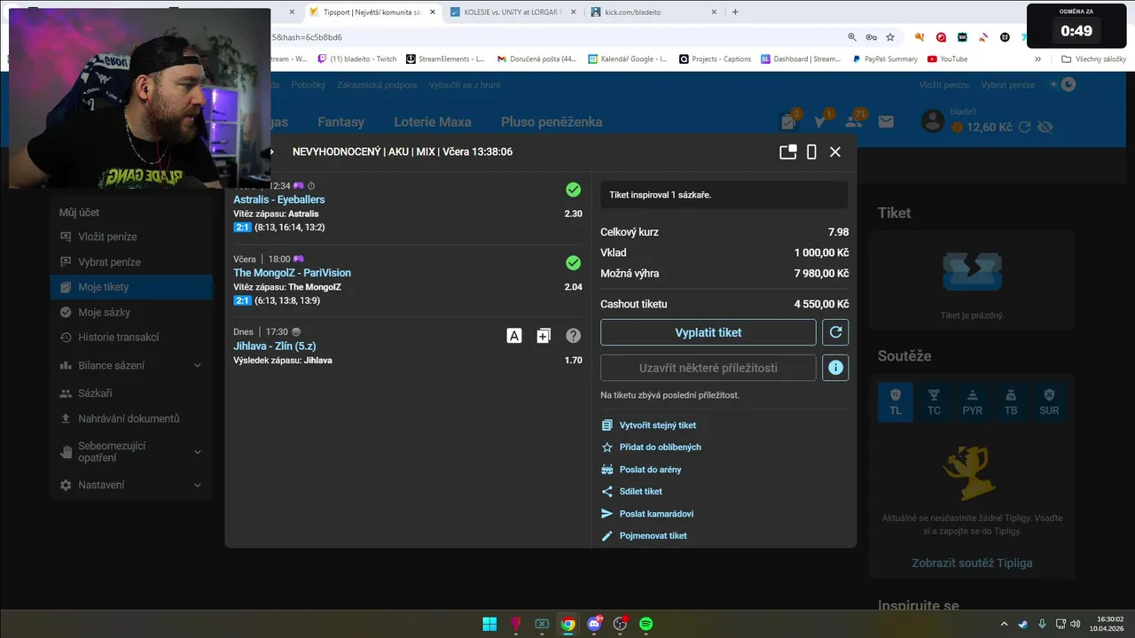Hide the account balance with eye icon
Viewport: 1135px width, 638px height.
click(x=1045, y=128)
